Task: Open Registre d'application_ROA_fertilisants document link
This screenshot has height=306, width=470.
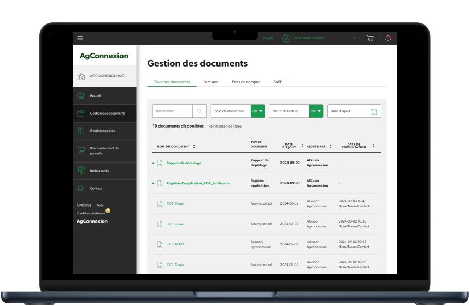Action: 197,183
